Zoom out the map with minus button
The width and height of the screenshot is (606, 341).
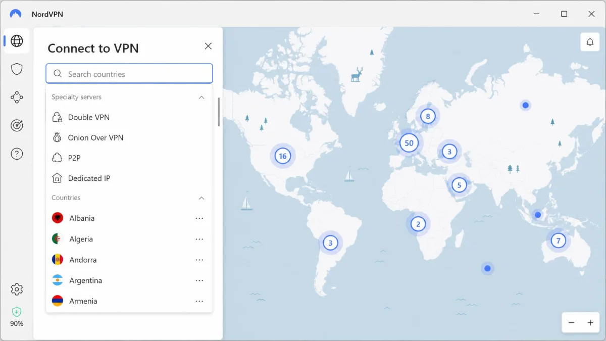[x=571, y=322]
